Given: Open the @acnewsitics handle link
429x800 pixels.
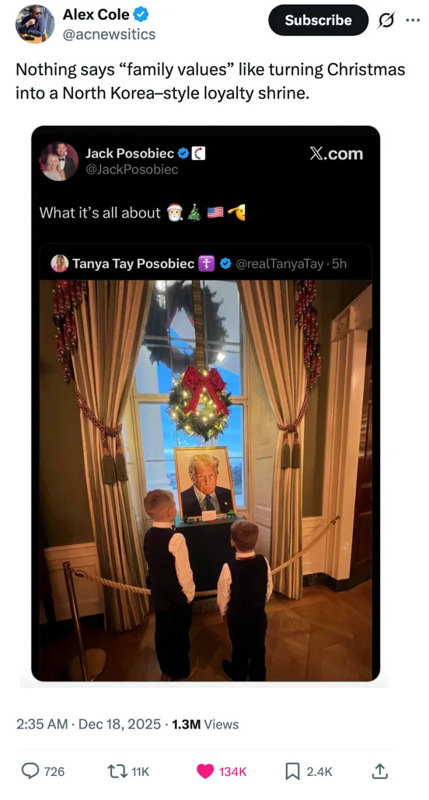Looking at the screenshot, I should [110, 35].
